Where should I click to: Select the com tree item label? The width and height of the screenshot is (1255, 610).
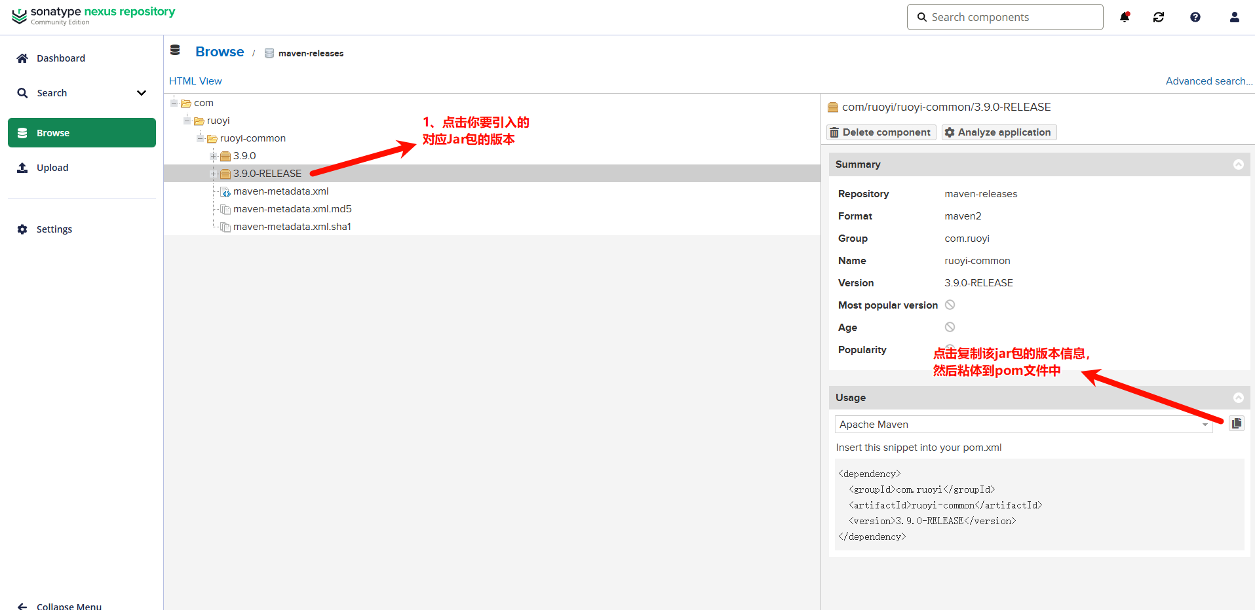coord(204,103)
